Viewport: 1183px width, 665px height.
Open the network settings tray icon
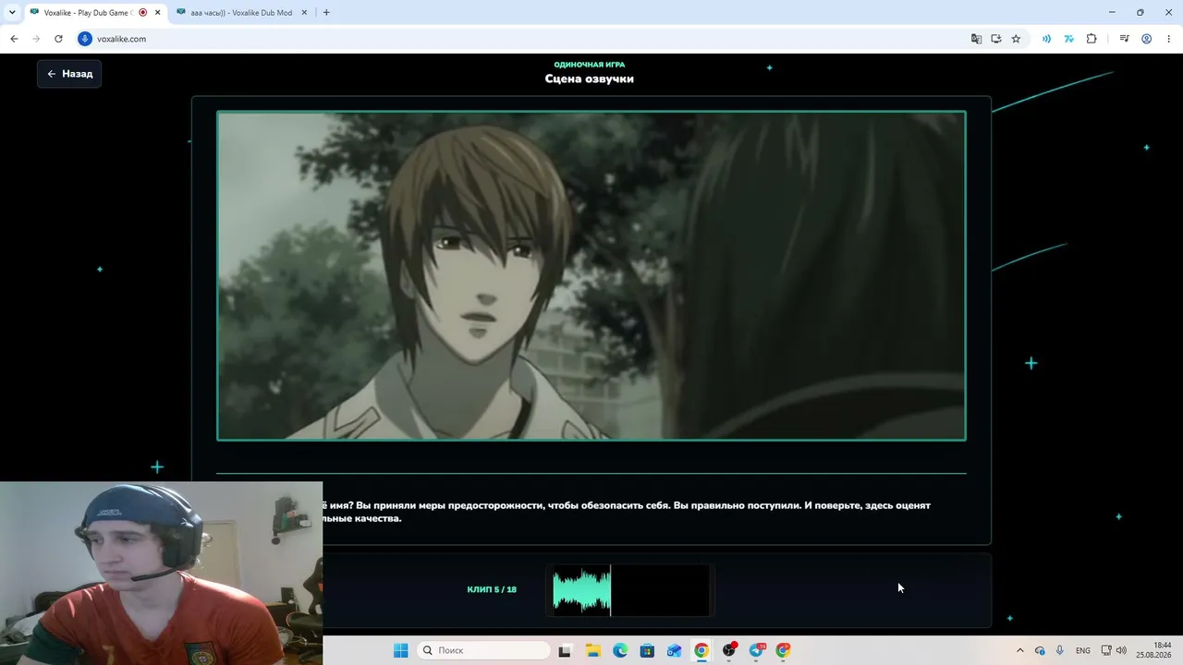tap(1106, 650)
